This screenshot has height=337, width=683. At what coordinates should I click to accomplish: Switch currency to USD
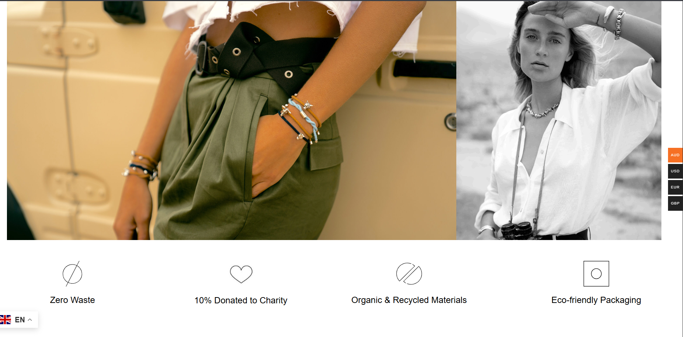[675, 171]
